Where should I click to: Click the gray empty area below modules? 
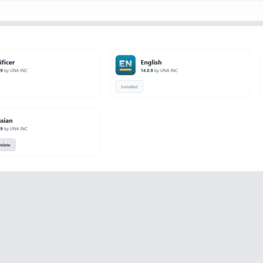pyautogui.click(x=131, y=215)
